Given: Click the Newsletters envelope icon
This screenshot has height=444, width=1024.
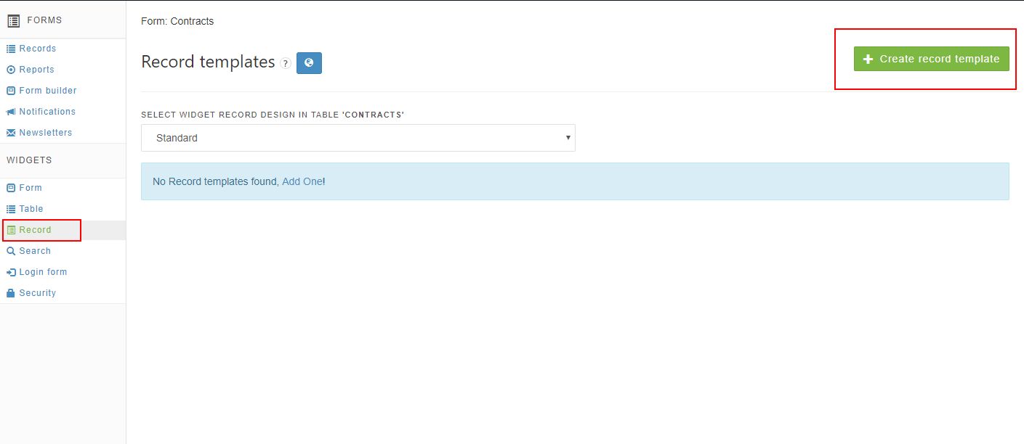Looking at the screenshot, I should click(11, 133).
